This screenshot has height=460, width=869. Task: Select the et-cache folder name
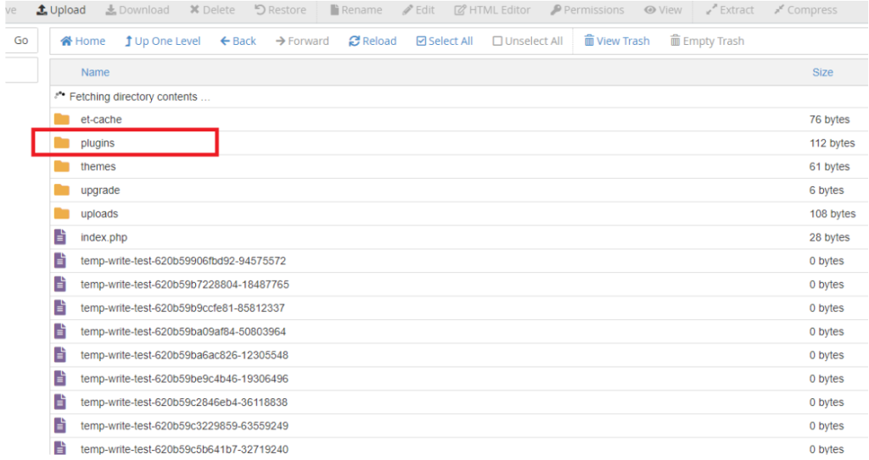click(x=101, y=119)
